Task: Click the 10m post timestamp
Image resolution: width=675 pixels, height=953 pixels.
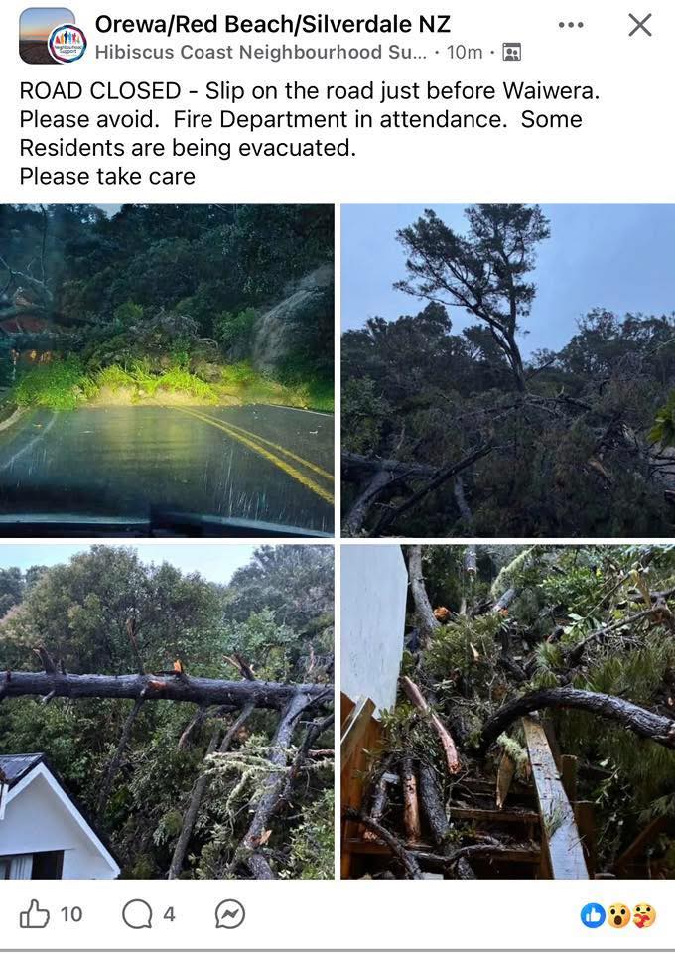Action: (465, 53)
